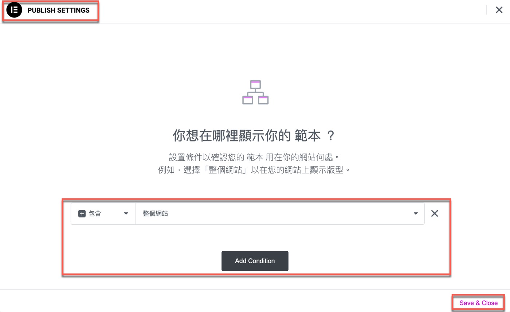Open the 整個網站 condition dropdown
The height and width of the screenshot is (312, 510).
click(280, 213)
